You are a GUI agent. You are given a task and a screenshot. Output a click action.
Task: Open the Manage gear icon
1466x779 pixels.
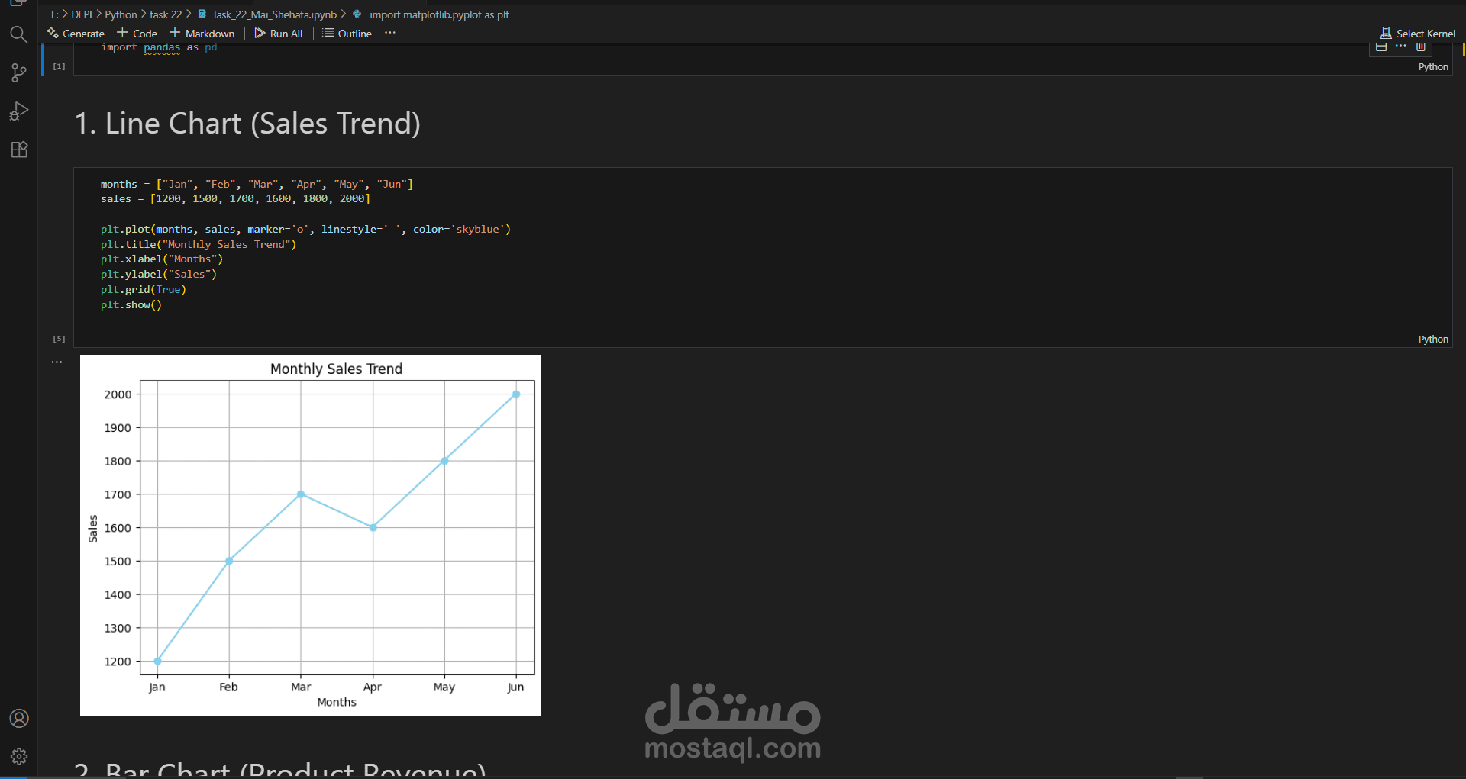[x=19, y=756]
